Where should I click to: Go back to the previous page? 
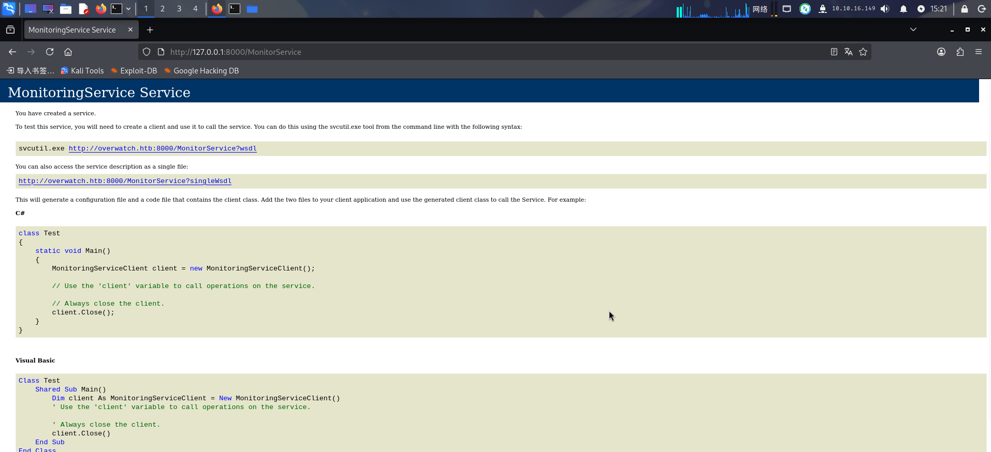[12, 52]
